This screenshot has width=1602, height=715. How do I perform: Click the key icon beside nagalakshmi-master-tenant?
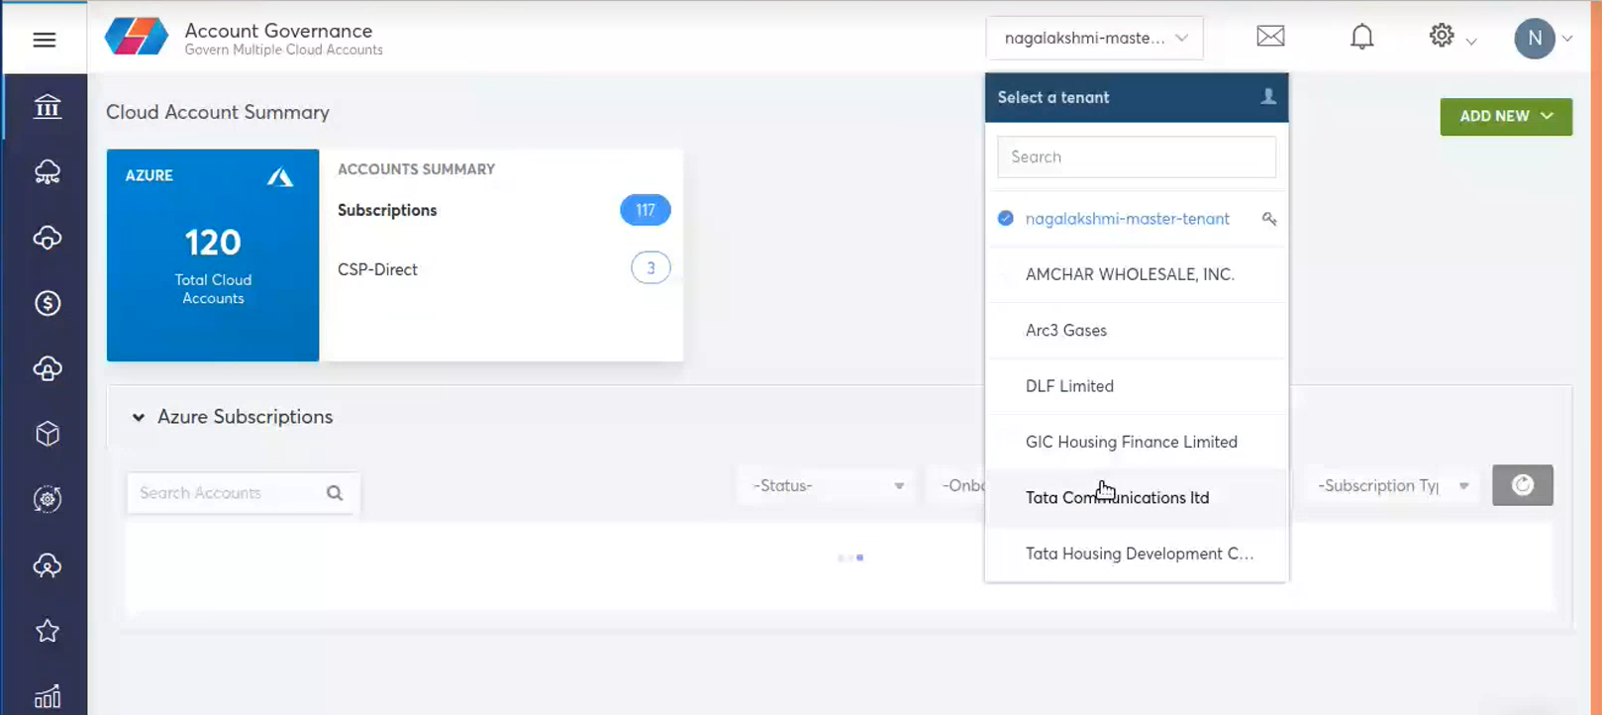click(x=1269, y=219)
